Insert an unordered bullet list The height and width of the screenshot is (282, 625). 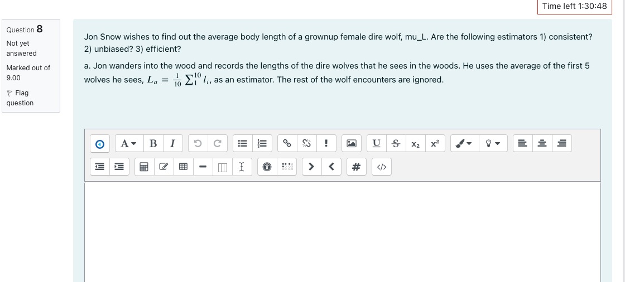pyautogui.click(x=242, y=144)
